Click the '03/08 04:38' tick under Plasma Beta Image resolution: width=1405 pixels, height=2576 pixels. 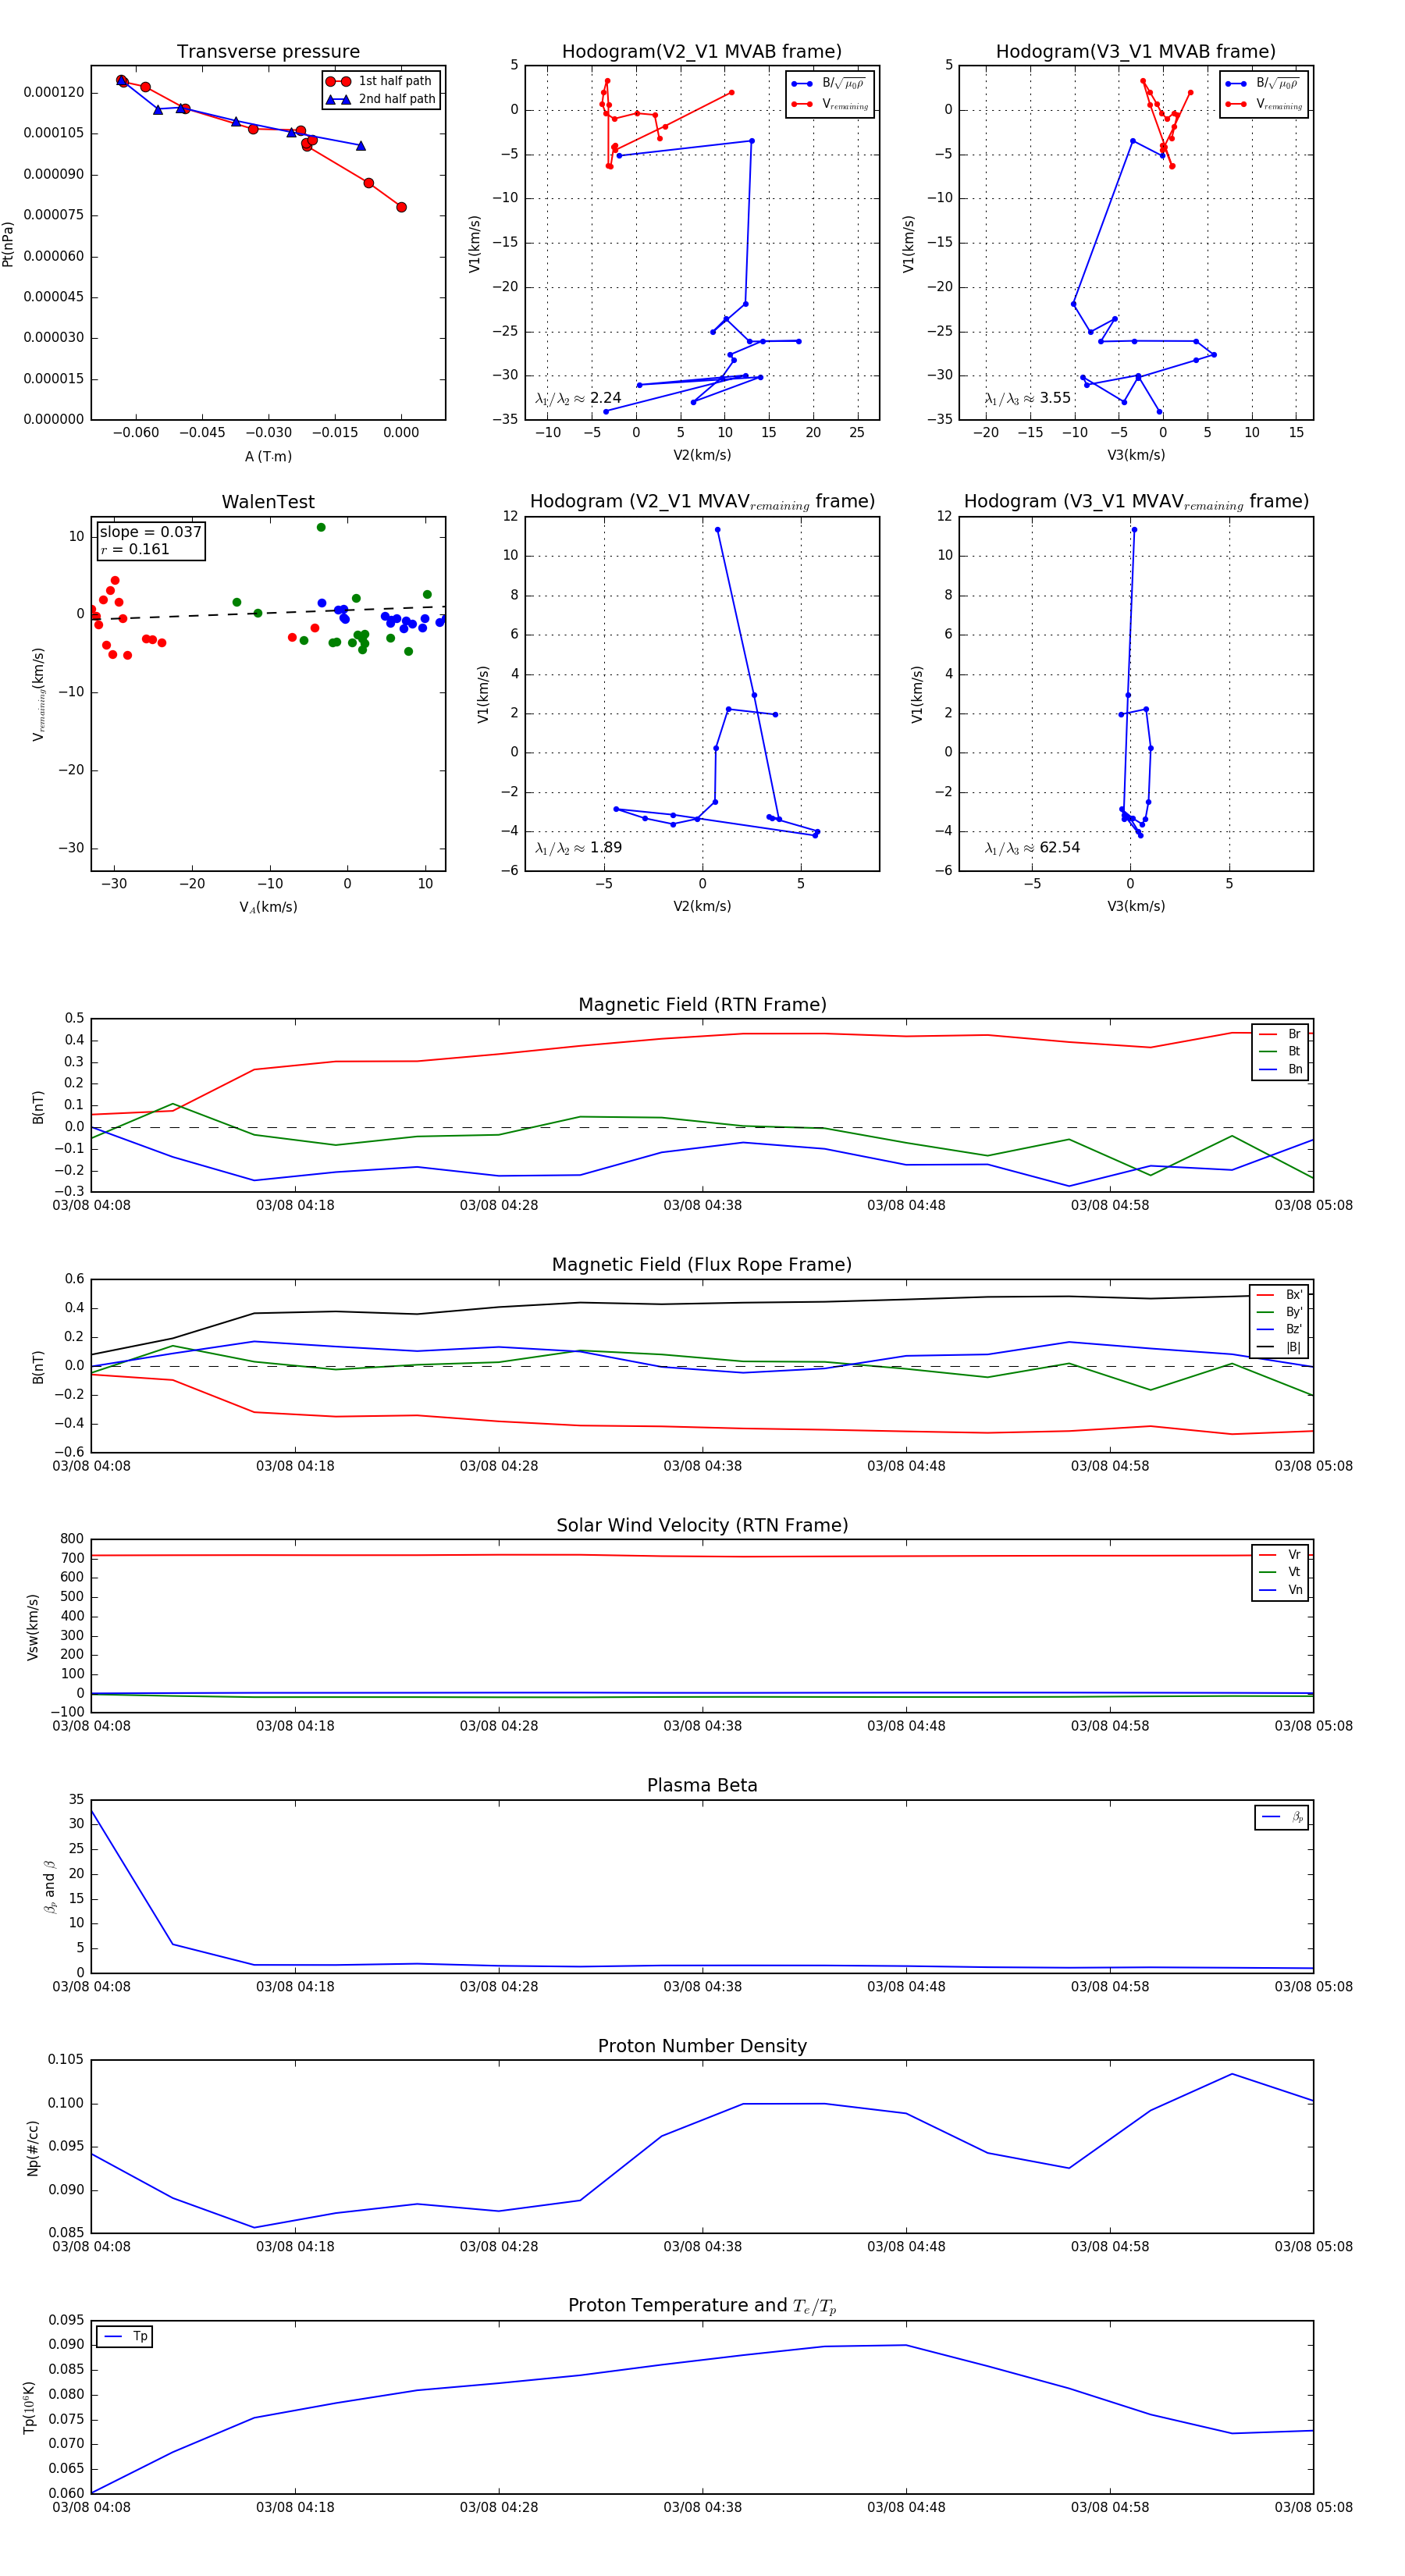[x=702, y=1987]
